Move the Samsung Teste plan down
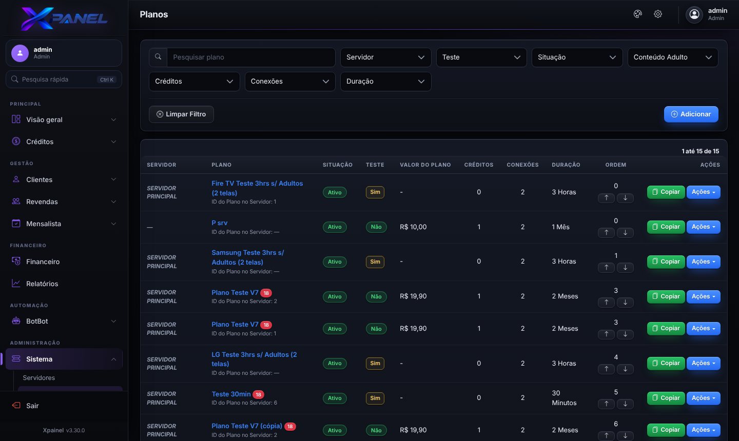739x441 pixels. pyautogui.click(x=625, y=268)
